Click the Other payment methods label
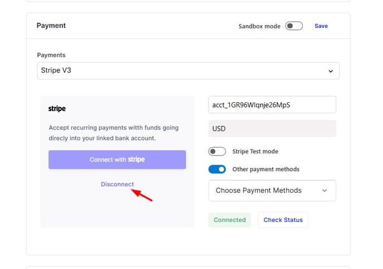383x269 pixels. click(x=266, y=170)
